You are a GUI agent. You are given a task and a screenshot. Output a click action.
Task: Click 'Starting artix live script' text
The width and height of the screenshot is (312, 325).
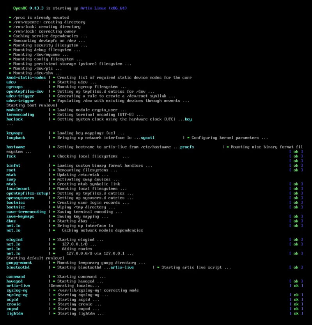click(196, 267)
